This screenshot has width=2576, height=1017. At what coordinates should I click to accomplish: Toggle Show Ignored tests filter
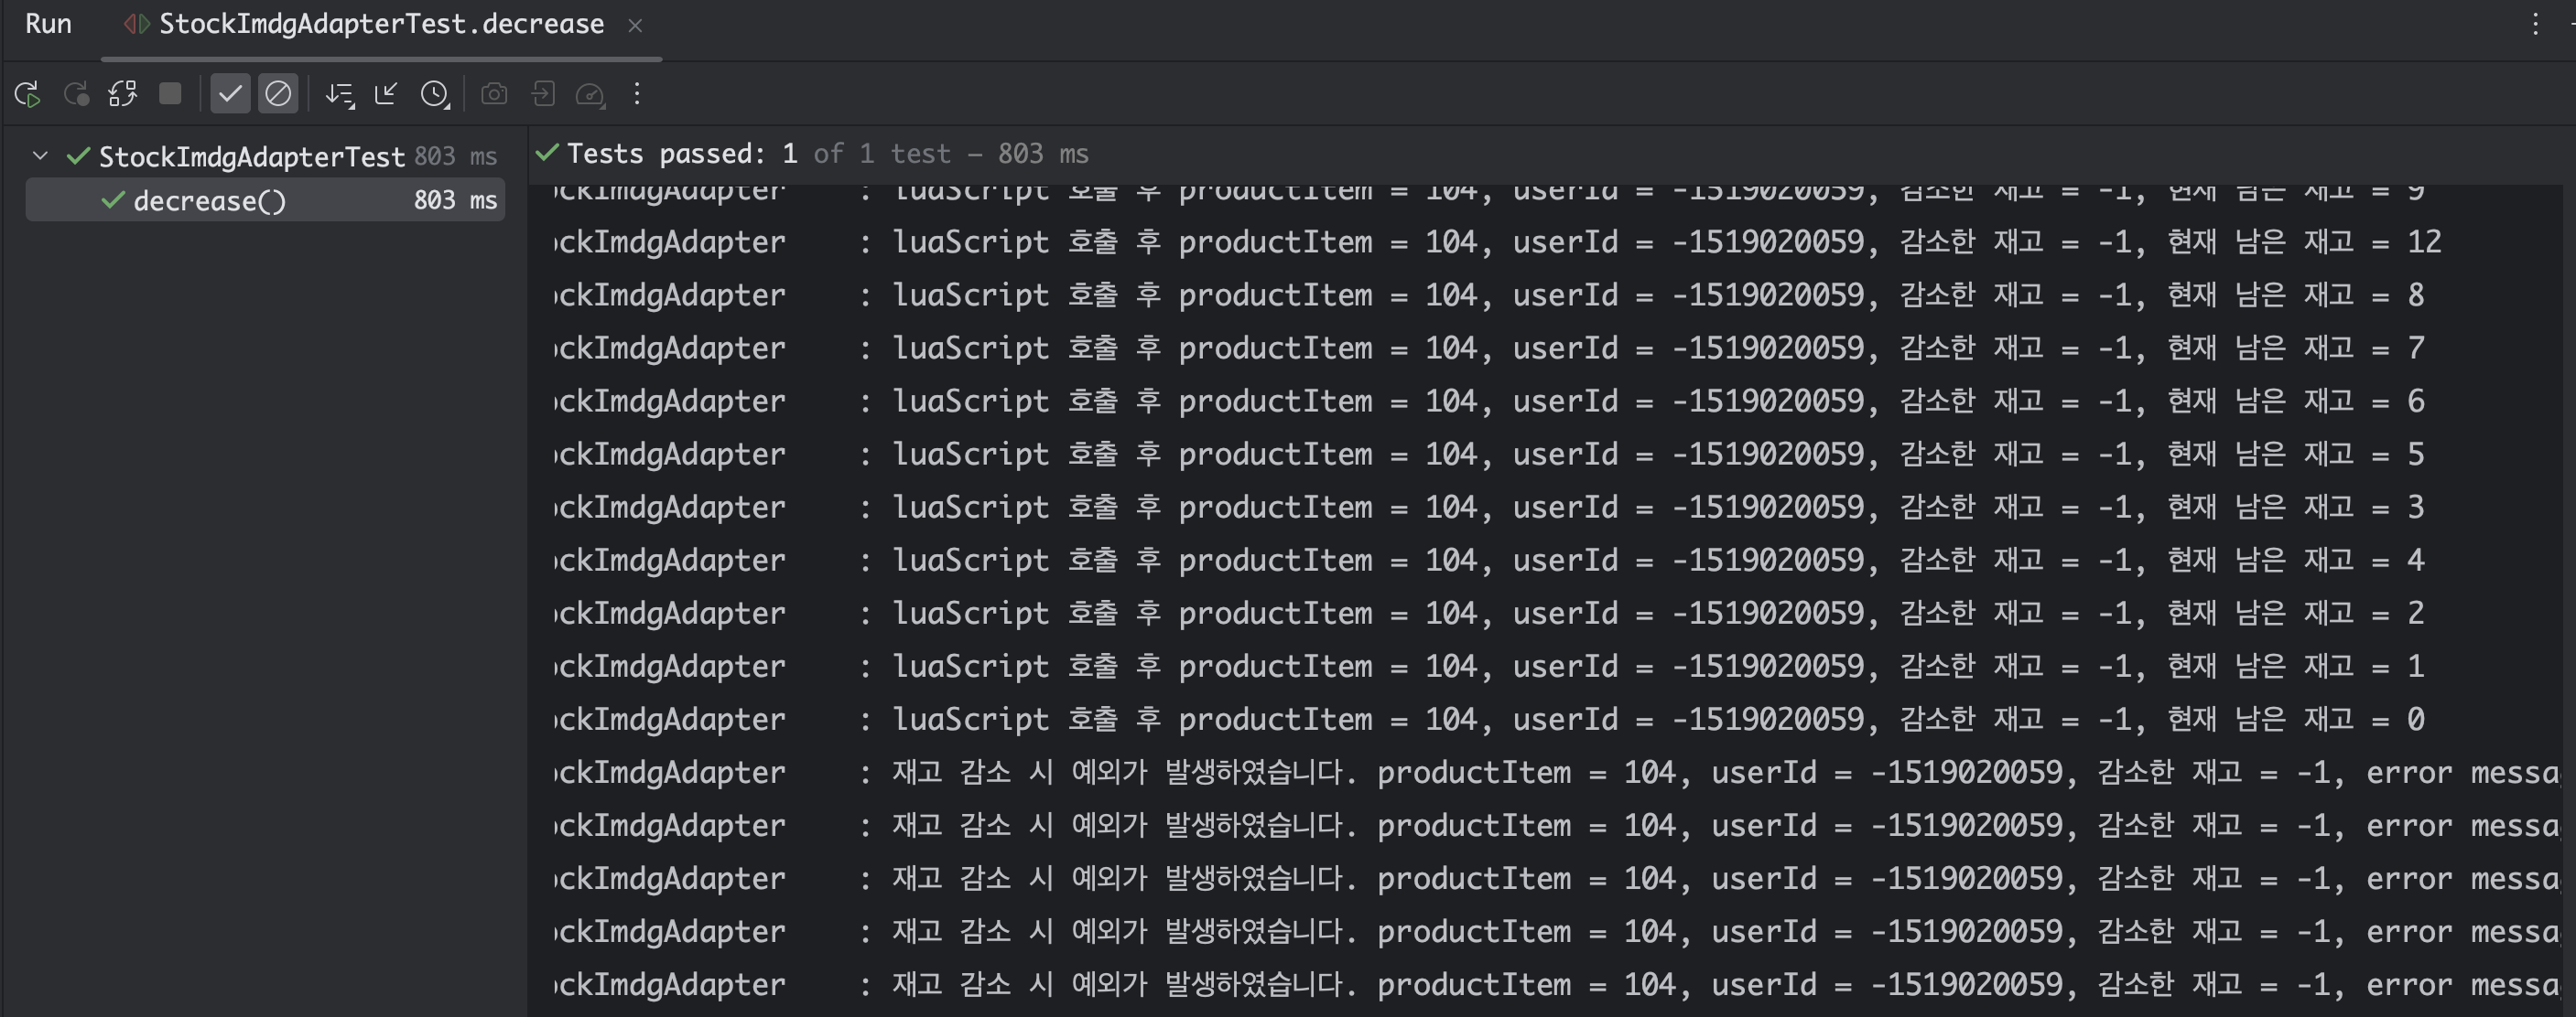(278, 94)
